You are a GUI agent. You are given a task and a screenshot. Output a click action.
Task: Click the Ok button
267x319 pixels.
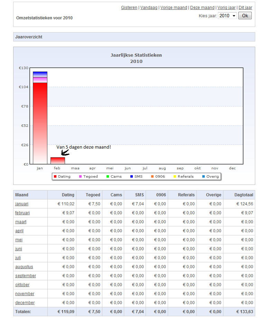pyautogui.click(x=245, y=16)
